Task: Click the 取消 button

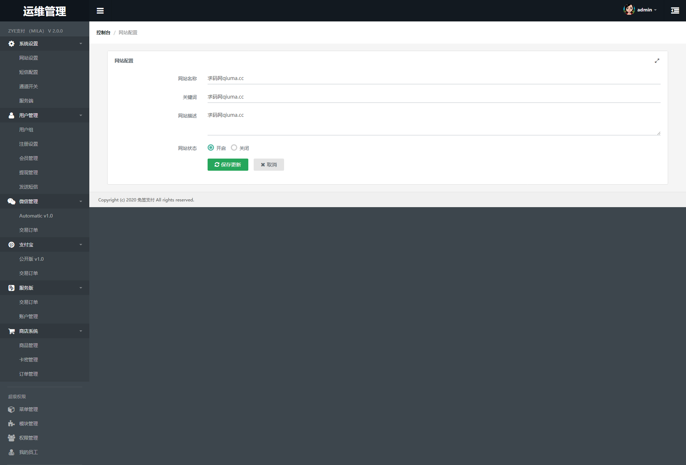Action: pos(269,165)
